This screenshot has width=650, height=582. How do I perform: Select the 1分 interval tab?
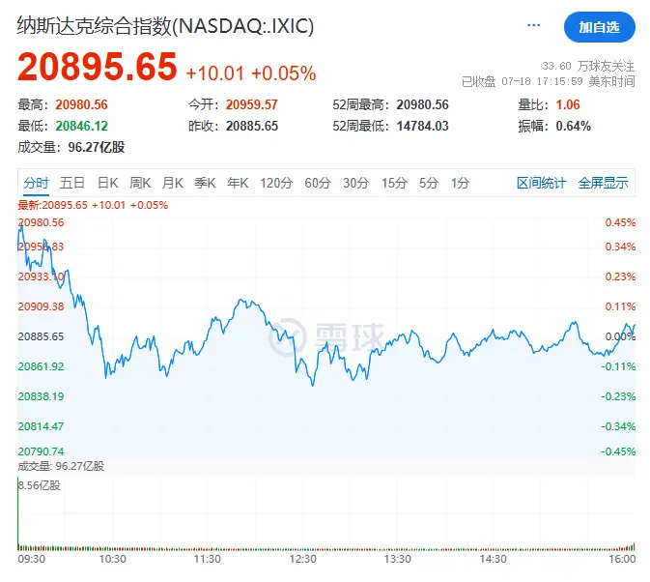point(460,183)
